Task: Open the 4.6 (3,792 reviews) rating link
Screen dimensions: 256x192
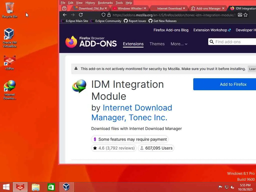Action: point(114,148)
